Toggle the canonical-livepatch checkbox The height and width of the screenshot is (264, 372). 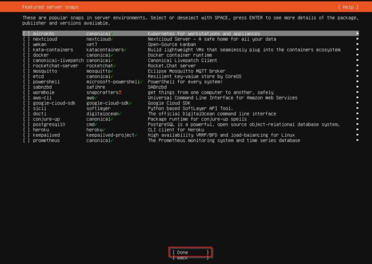coord(26,60)
